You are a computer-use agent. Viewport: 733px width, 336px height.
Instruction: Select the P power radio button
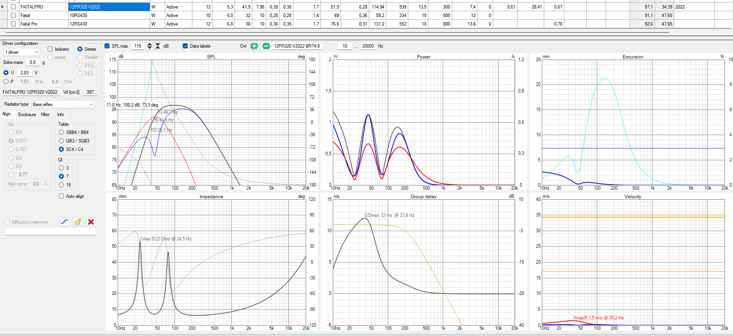click(6, 82)
